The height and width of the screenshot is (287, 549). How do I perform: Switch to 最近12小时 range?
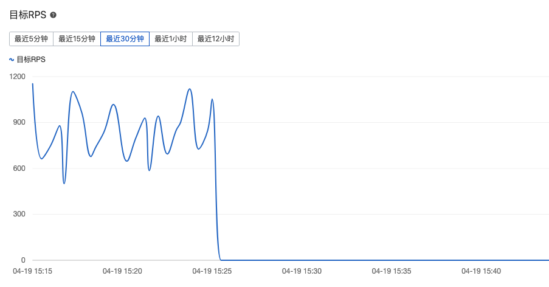[x=215, y=39]
